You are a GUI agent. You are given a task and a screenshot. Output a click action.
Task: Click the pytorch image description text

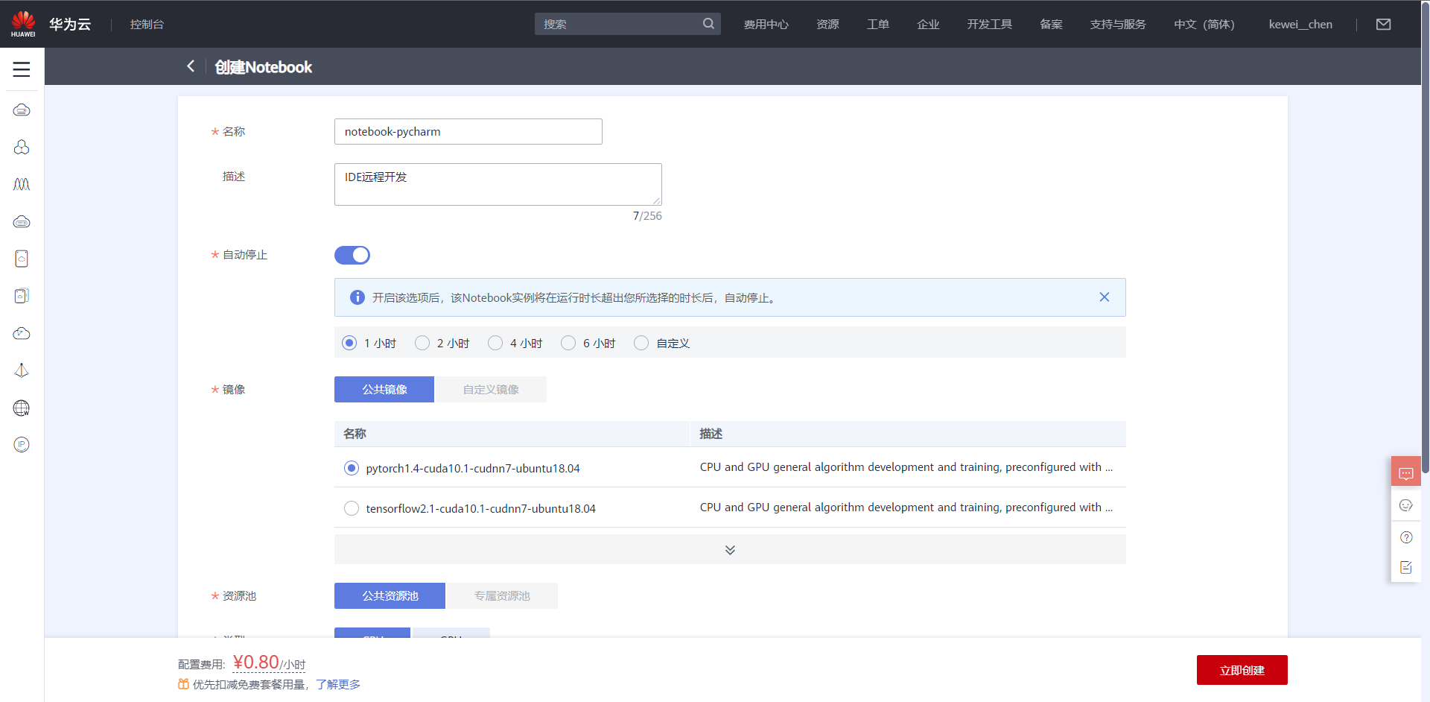(x=906, y=467)
